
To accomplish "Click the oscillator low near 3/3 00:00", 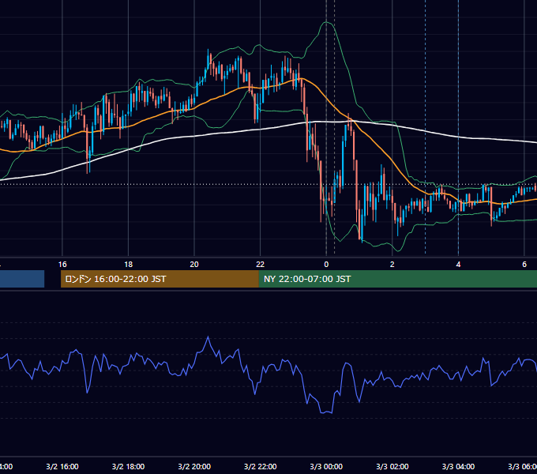I will point(326,412).
